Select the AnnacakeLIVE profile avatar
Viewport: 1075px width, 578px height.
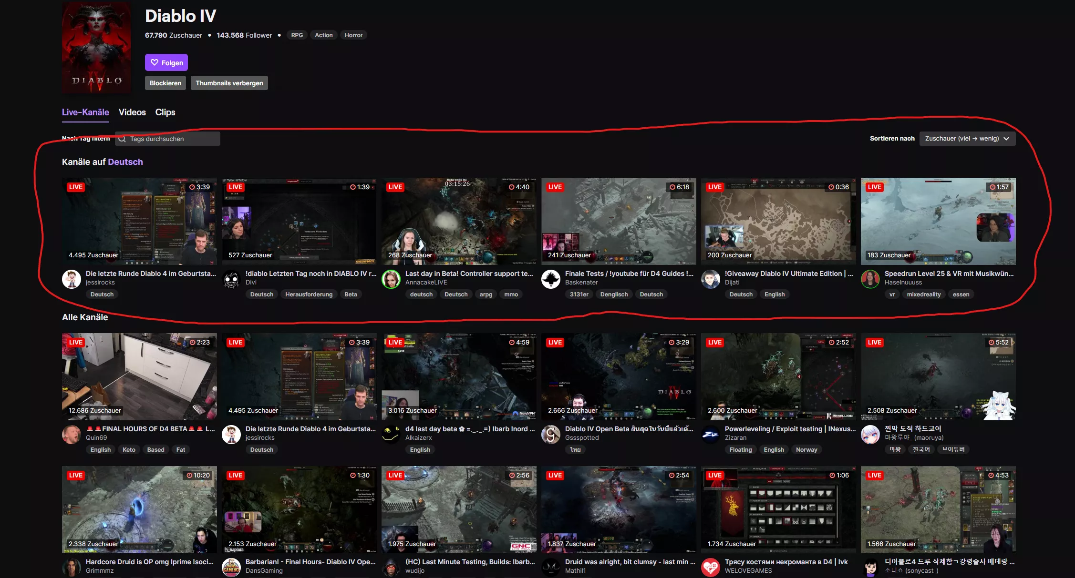click(391, 279)
